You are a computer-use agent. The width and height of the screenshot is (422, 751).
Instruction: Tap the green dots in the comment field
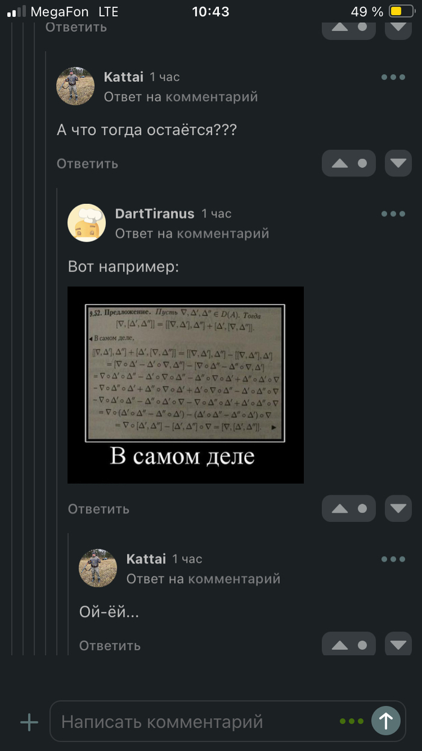point(351,721)
